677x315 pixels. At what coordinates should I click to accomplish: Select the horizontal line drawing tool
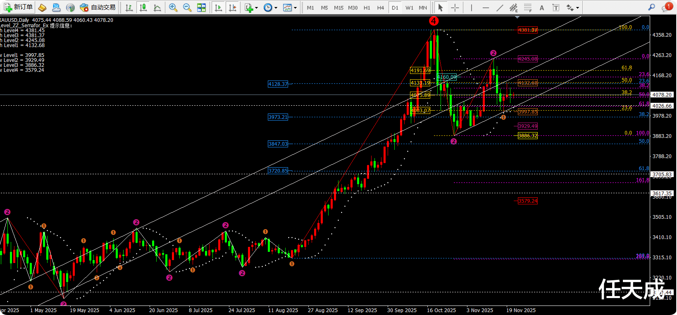(x=486, y=7)
